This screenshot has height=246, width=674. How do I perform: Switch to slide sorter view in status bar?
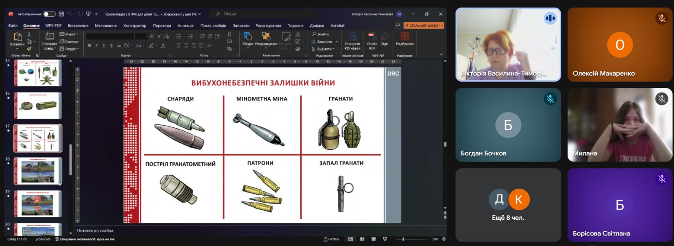click(362, 239)
